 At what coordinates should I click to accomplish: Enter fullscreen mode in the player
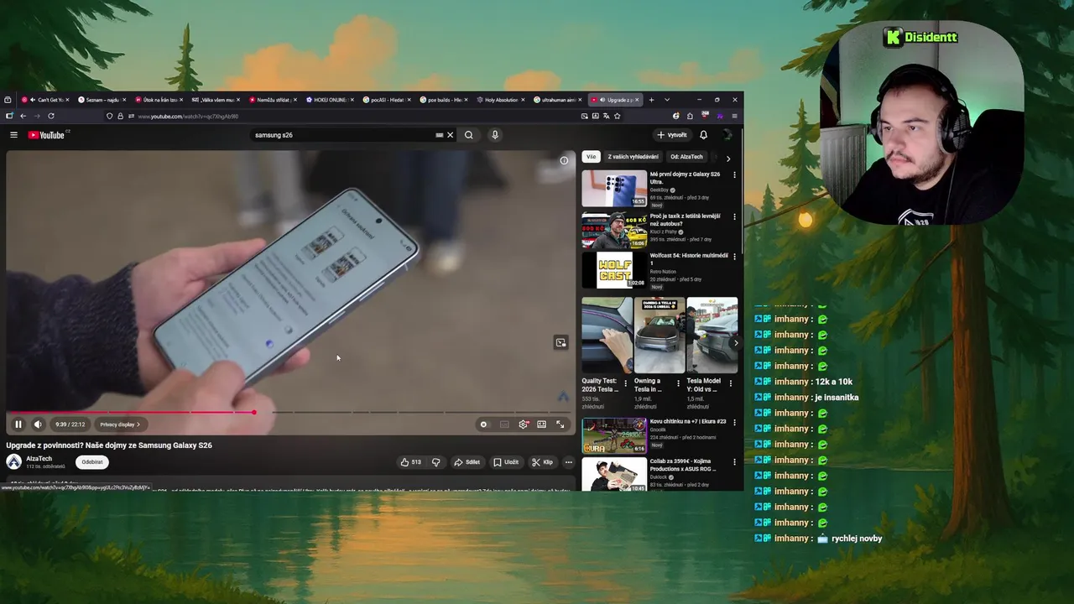coord(560,424)
